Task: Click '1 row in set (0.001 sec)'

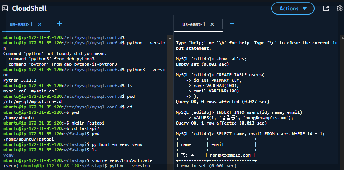Action: pyautogui.click(x=206, y=166)
